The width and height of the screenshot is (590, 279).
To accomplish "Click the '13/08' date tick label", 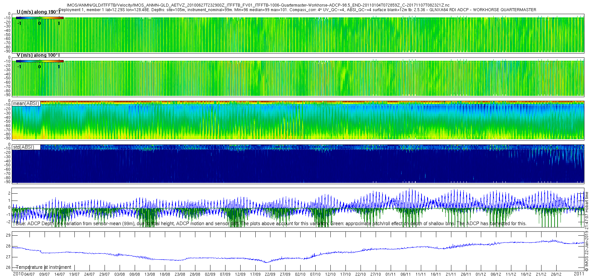I will [150, 274].
